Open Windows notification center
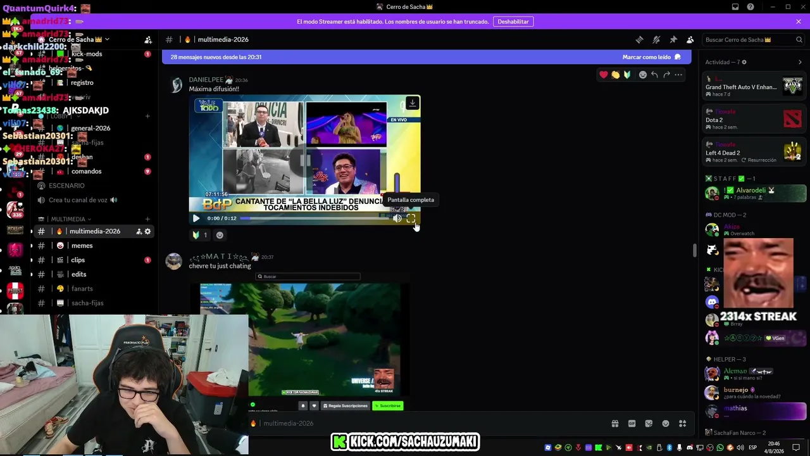The width and height of the screenshot is (810, 456). 796,448
